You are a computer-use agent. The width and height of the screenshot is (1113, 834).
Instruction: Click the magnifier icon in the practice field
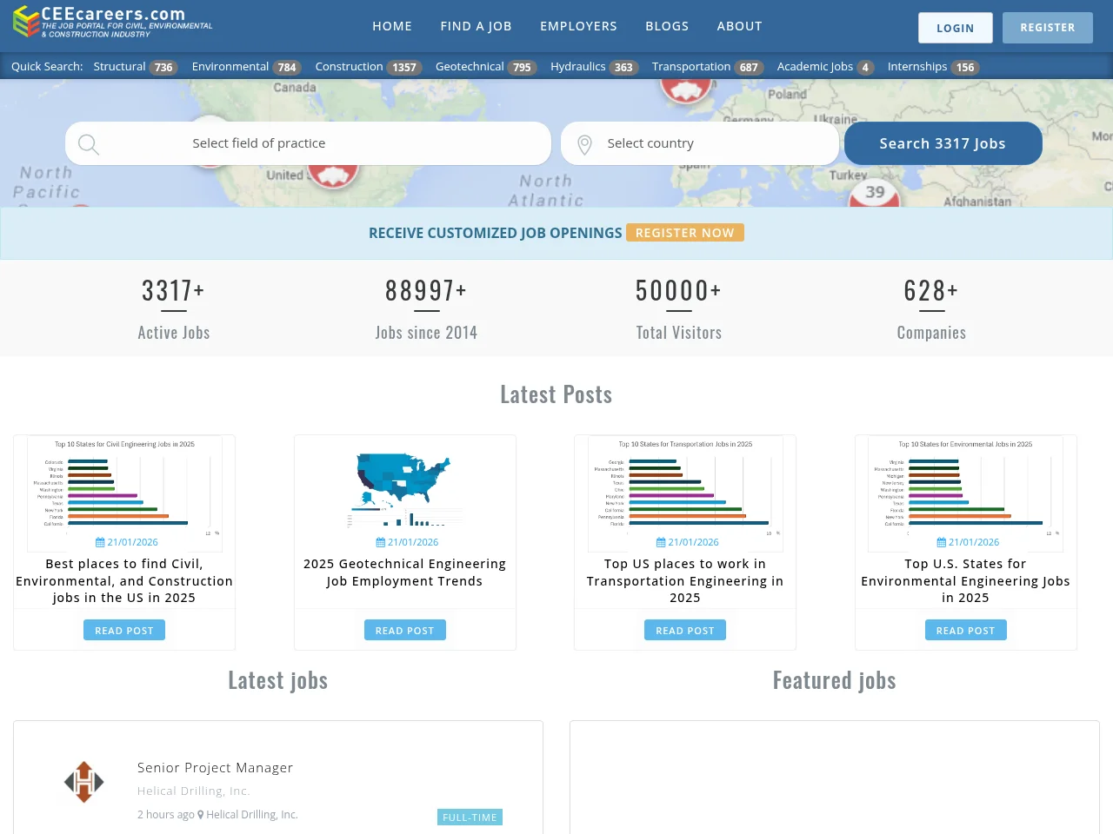point(88,144)
